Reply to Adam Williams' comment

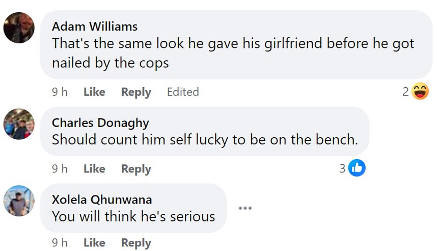136,92
